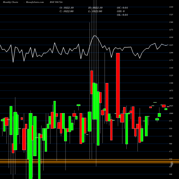Image resolution: width=179 pixels, height=179 pixels.
Task: Click the 1000 price axis label
Action: [x=171, y=113]
